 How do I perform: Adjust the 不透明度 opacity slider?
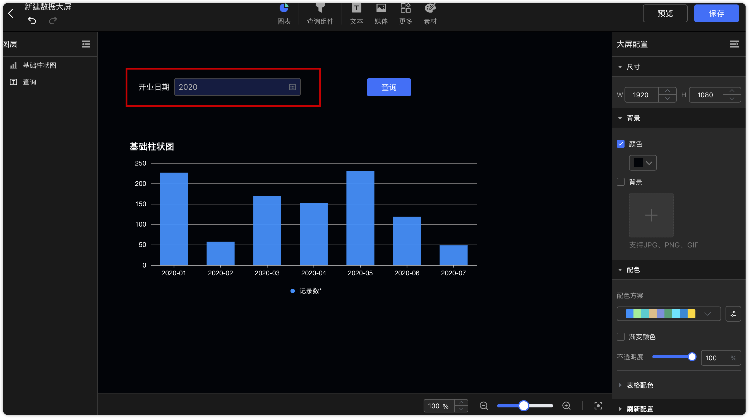point(674,357)
